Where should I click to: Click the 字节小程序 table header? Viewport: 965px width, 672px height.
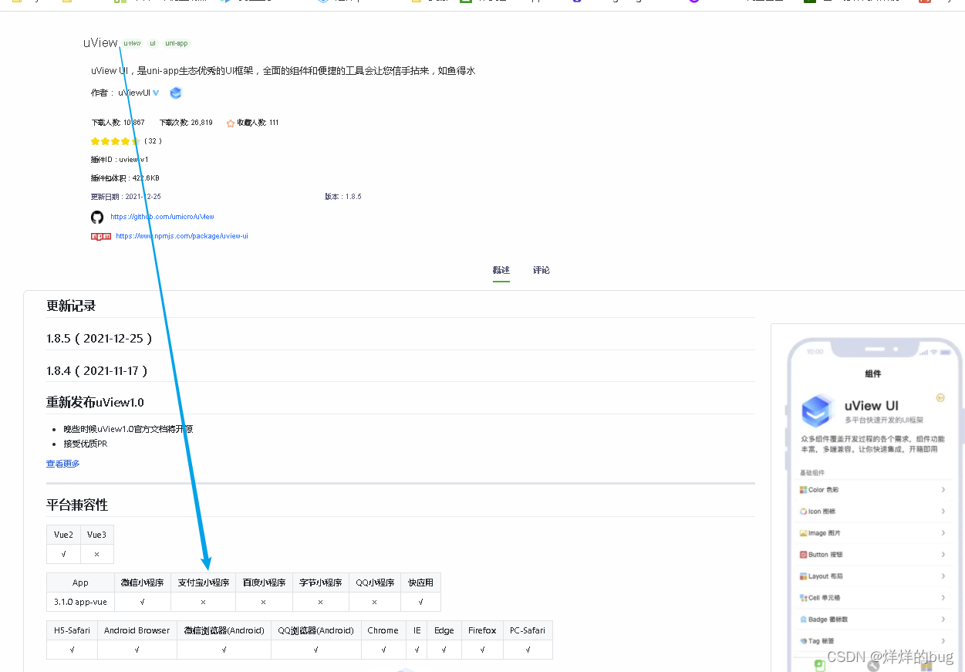point(321,583)
